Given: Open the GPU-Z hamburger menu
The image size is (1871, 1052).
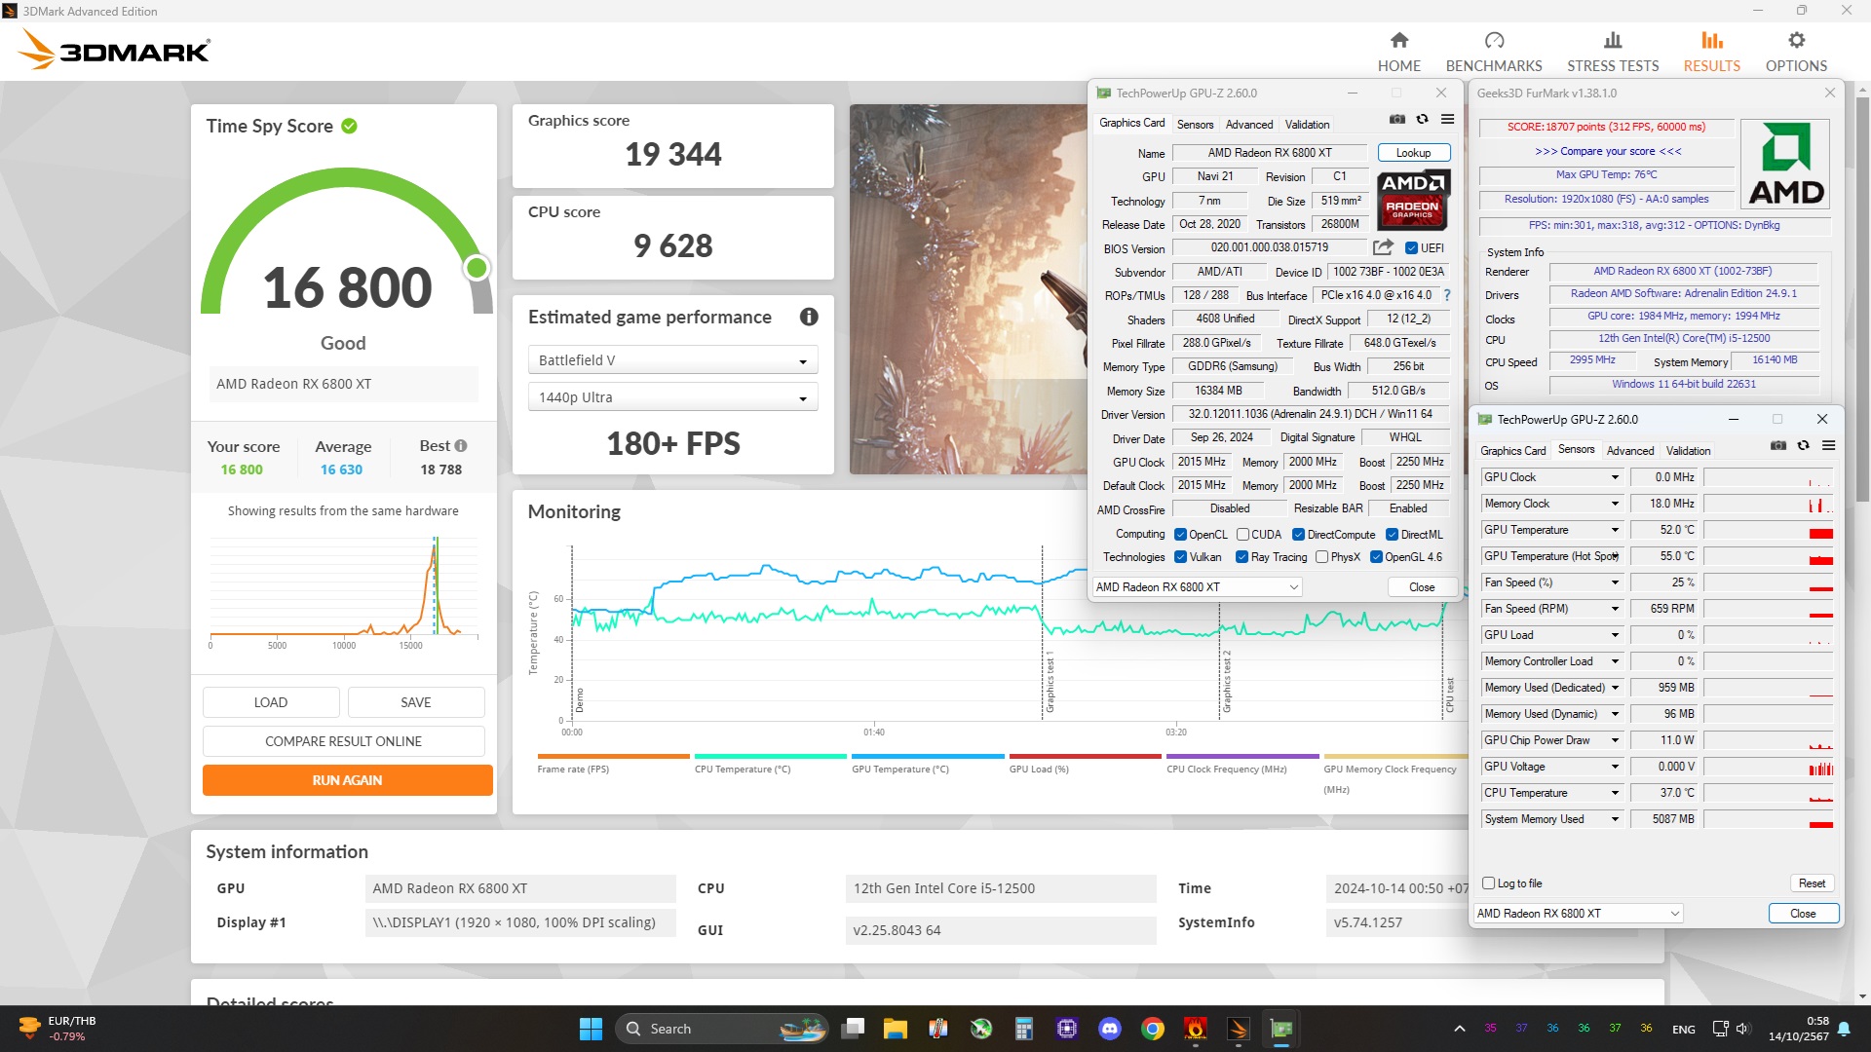Looking at the screenshot, I should coord(1447,119).
